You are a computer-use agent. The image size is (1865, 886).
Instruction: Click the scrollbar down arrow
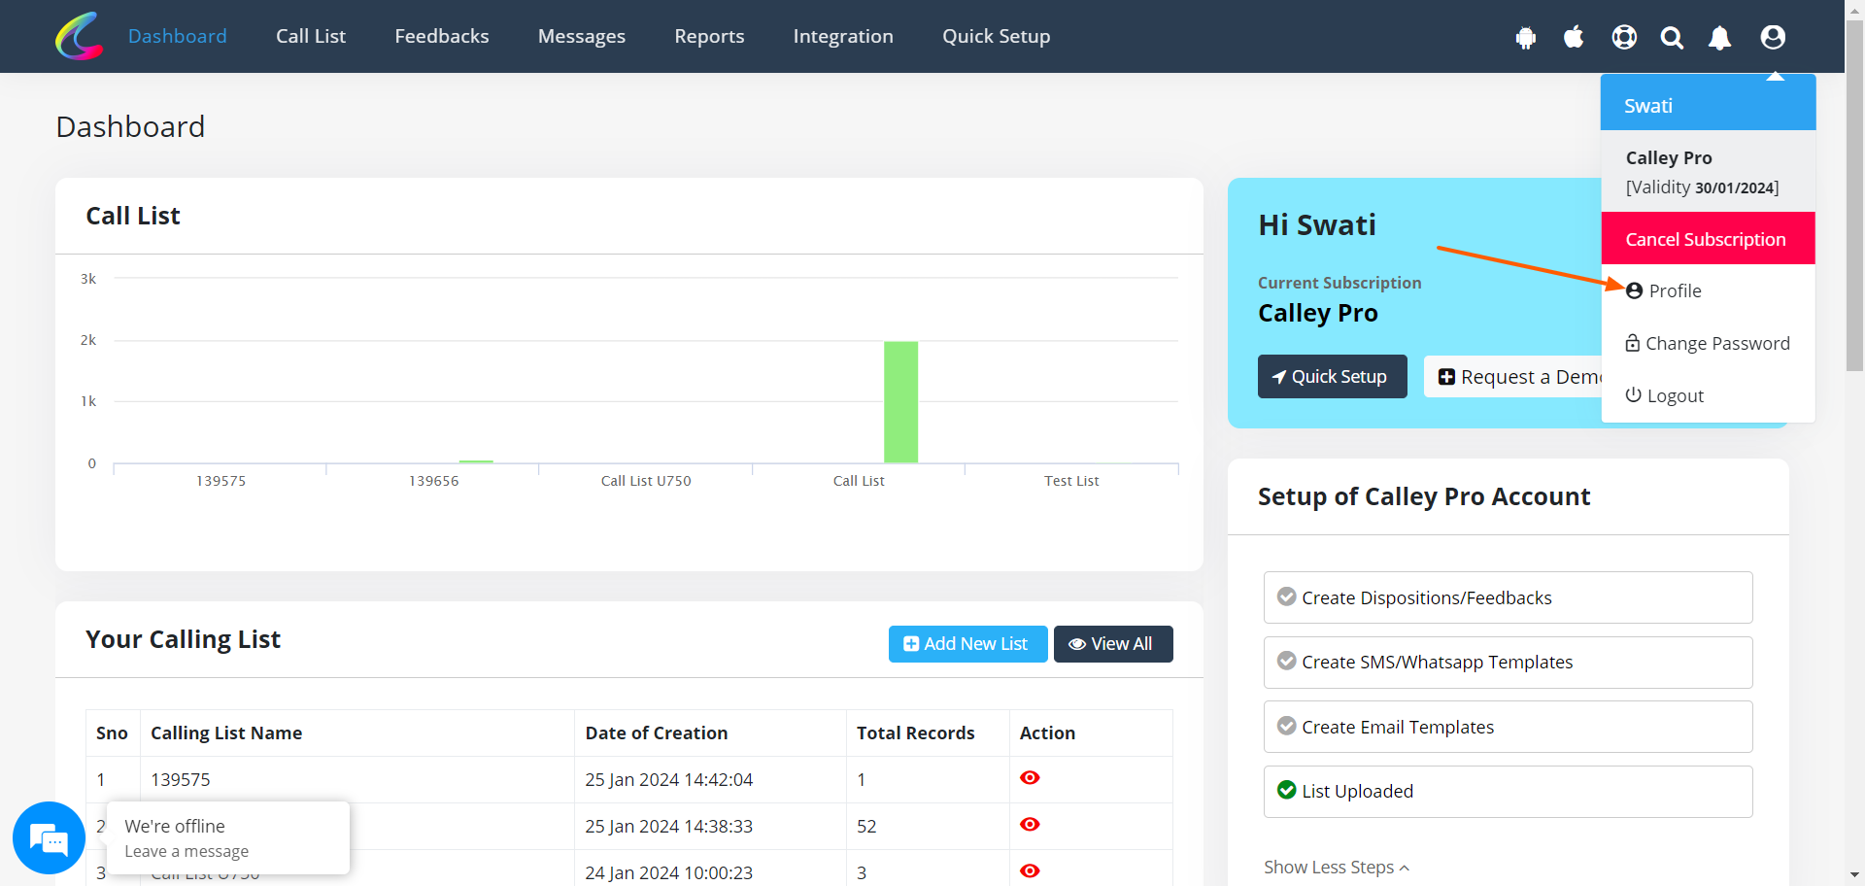[x=1854, y=875]
